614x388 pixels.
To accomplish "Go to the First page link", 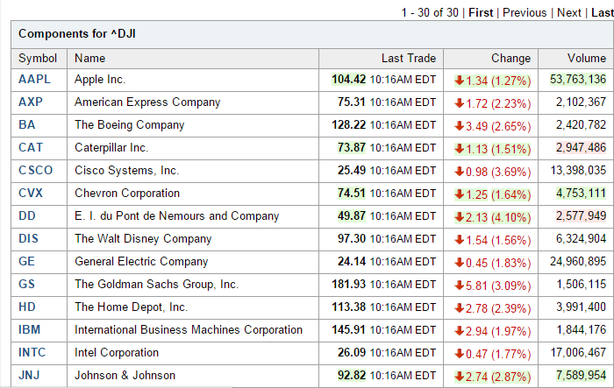I will click(481, 12).
